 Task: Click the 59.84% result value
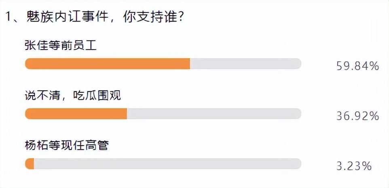coord(358,66)
